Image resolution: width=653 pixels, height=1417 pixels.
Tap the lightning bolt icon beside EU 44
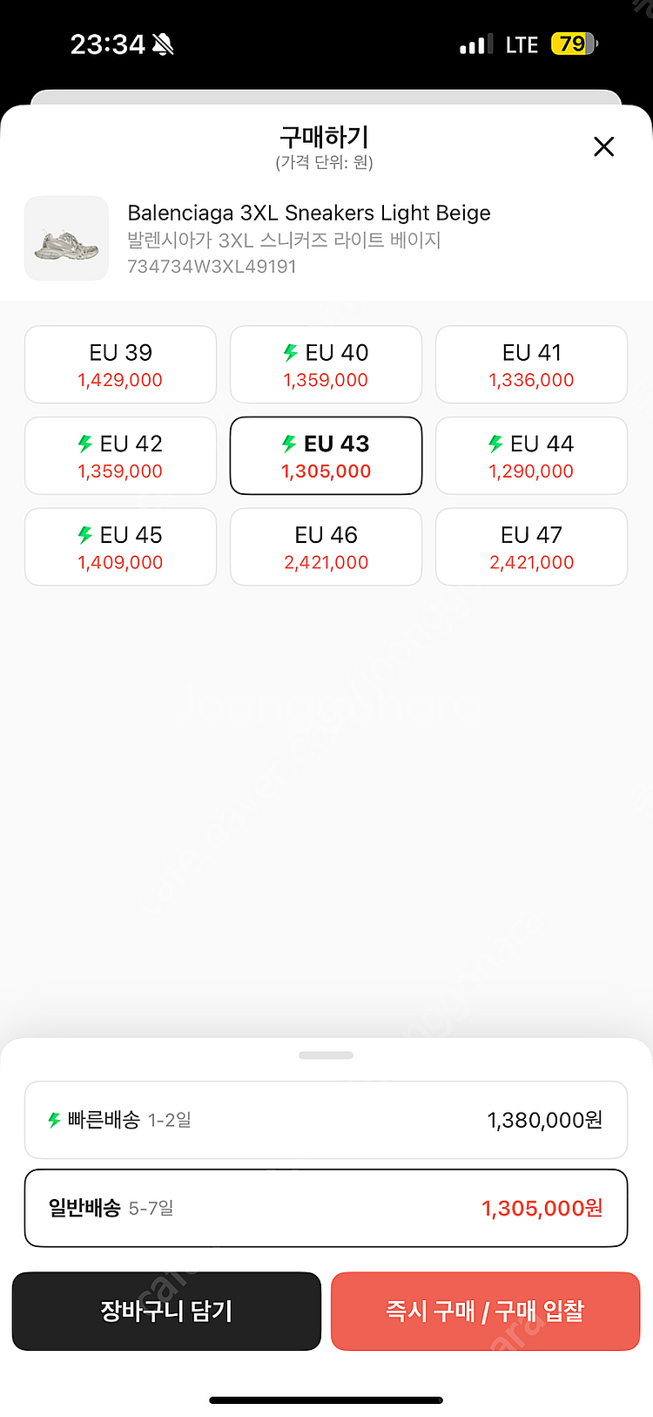tap(495, 444)
